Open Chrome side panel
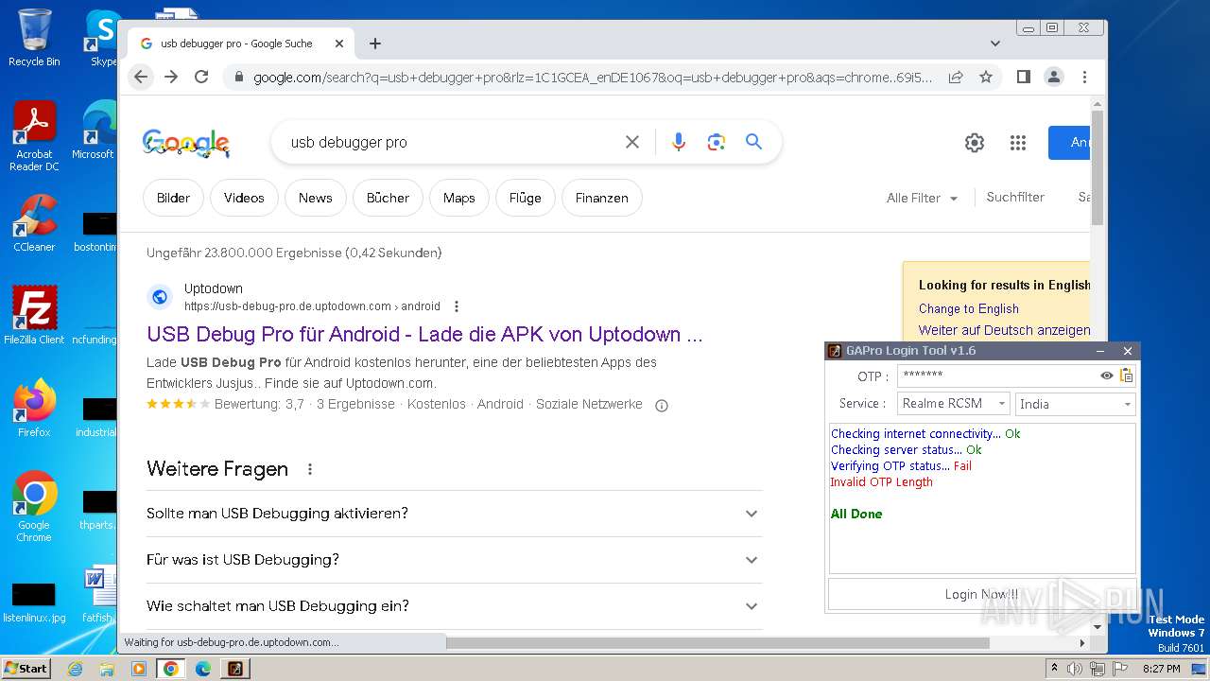Viewport: 1210px width, 681px height. (1023, 78)
